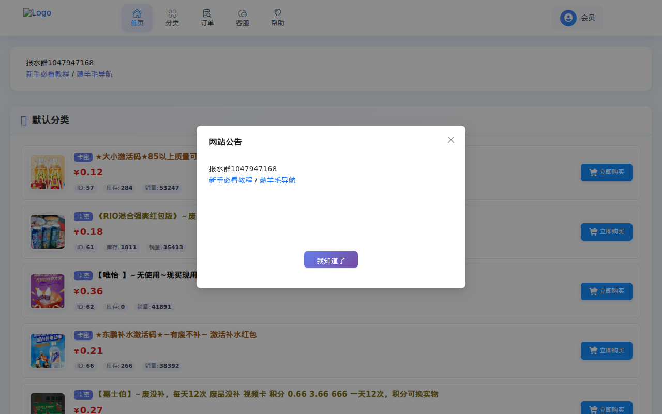Click the 会员 member avatar icon

pos(568,18)
